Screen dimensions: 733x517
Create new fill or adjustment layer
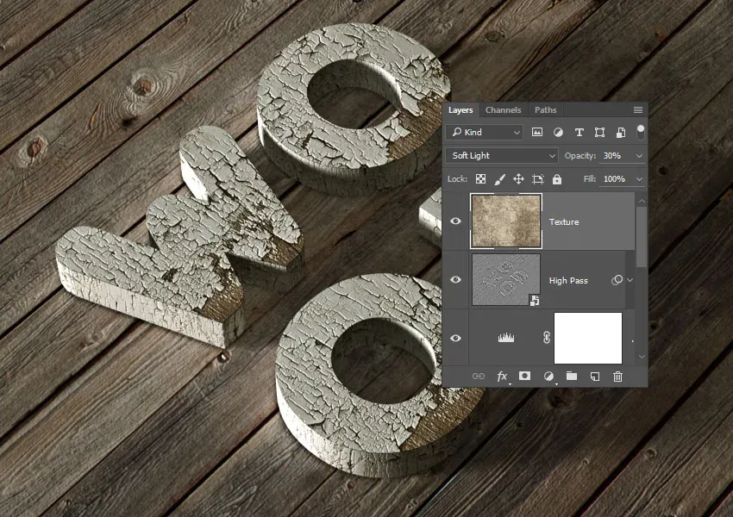[548, 376]
